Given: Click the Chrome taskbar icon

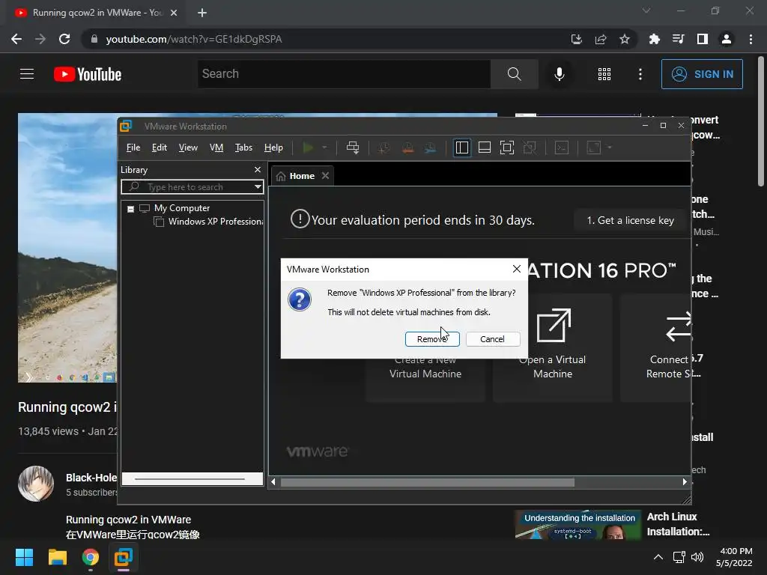Looking at the screenshot, I should pos(90,557).
